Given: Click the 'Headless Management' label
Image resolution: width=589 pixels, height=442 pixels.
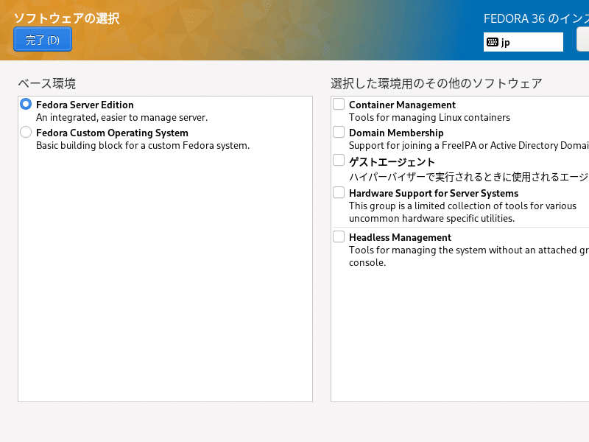Looking at the screenshot, I should point(400,237).
